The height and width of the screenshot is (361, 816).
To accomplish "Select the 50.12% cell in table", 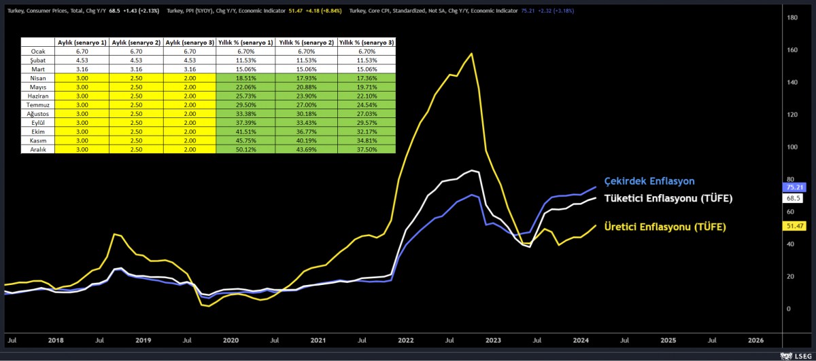I will [x=245, y=149].
